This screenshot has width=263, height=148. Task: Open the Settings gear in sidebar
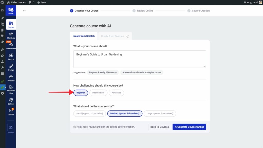11,100
